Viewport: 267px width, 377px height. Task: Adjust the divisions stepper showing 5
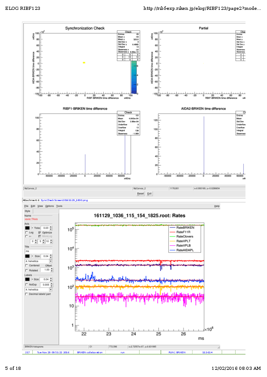click(x=44, y=241)
